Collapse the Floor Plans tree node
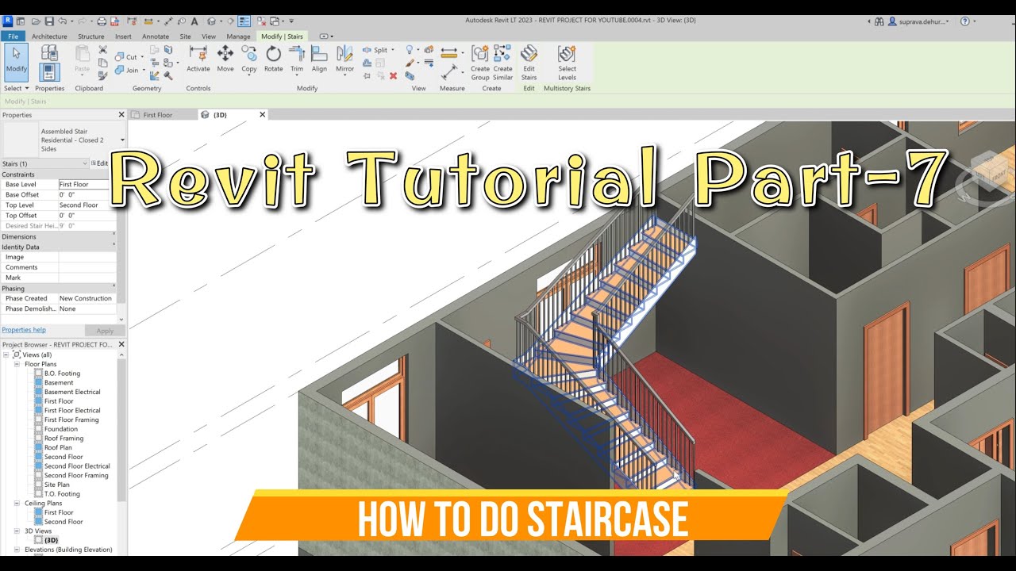Image resolution: width=1016 pixels, height=571 pixels. pos(17,364)
